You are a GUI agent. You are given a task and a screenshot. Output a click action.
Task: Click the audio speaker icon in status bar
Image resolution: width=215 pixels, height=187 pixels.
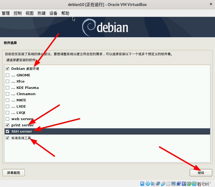point(153,183)
